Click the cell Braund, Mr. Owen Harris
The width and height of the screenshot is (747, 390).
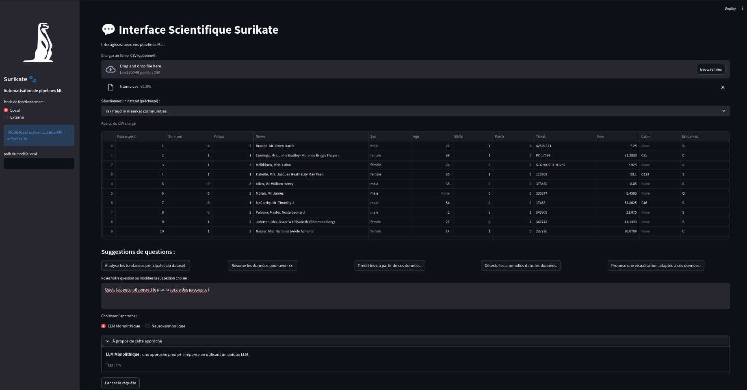(x=311, y=146)
